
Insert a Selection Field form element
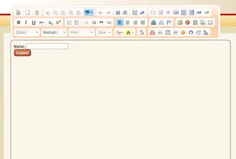click(191, 13)
